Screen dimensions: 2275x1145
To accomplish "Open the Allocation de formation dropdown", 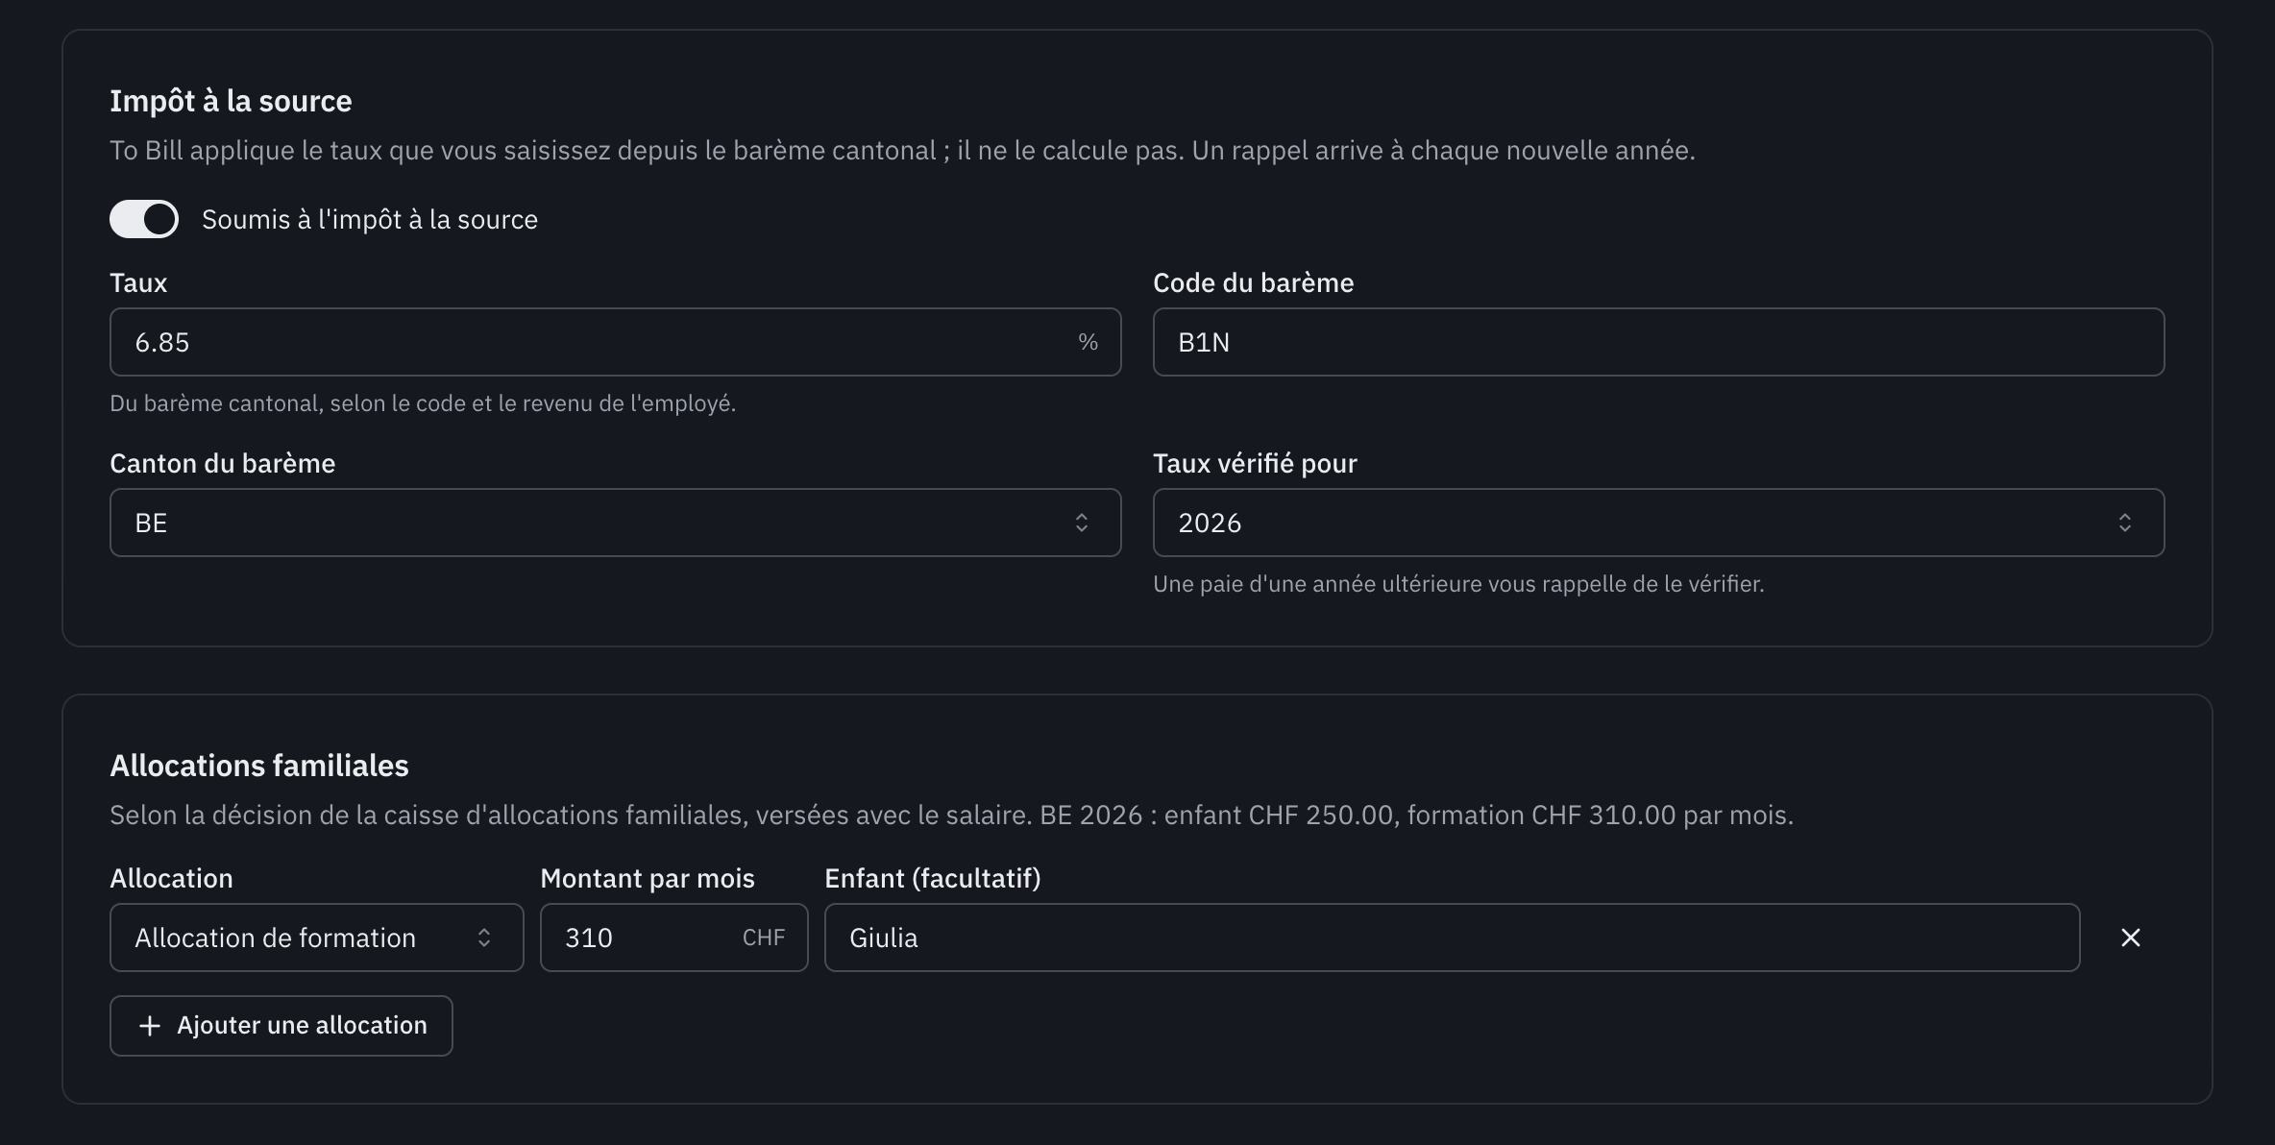I will pyautogui.click(x=316, y=938).
